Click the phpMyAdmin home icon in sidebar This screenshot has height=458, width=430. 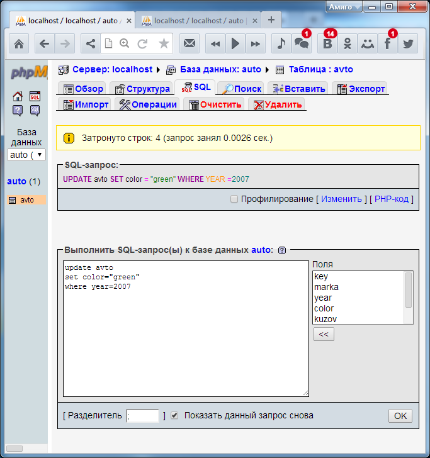(18, 96)
